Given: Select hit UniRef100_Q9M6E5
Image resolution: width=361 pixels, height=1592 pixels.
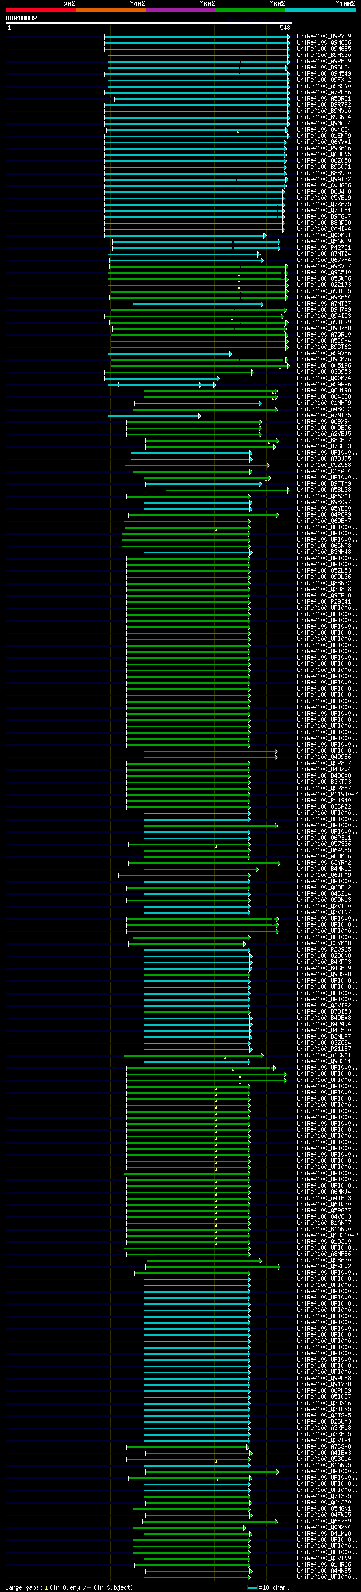Looking at the screenshot, I should [324, 49].
